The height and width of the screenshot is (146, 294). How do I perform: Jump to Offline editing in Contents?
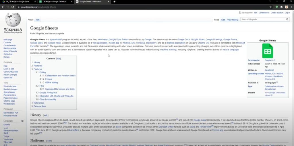51,82
